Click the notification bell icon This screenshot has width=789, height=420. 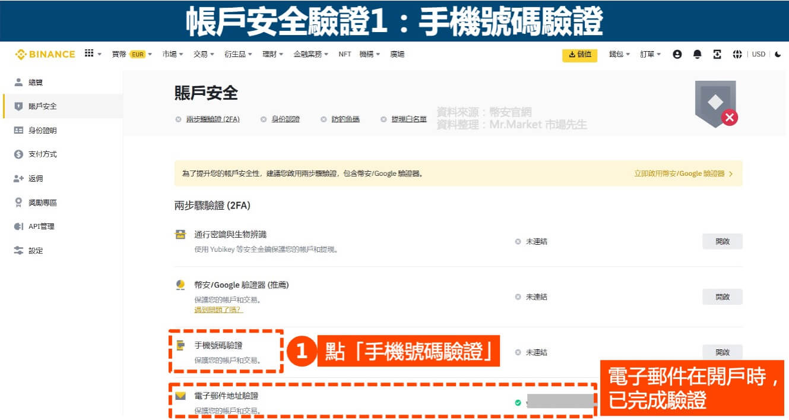click(697, 54)
